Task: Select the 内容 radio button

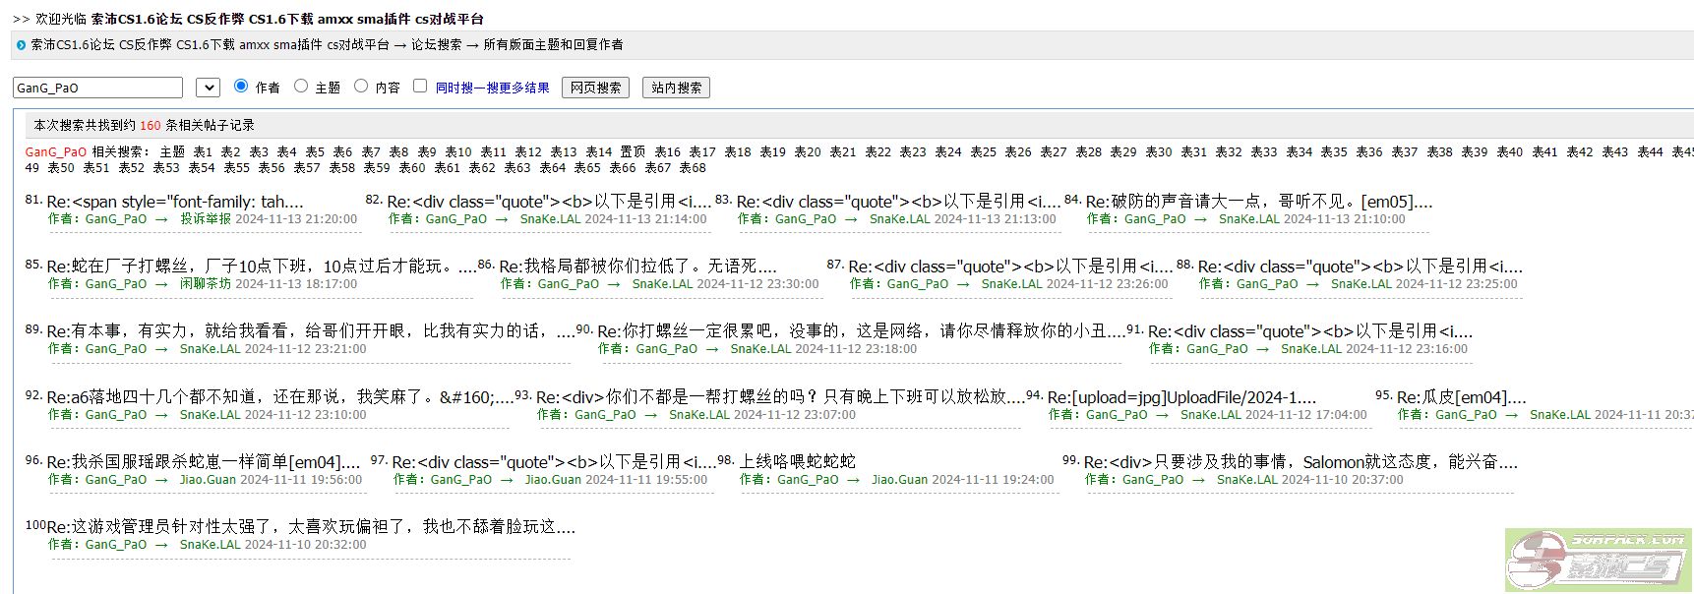Action: click(361, 86)
